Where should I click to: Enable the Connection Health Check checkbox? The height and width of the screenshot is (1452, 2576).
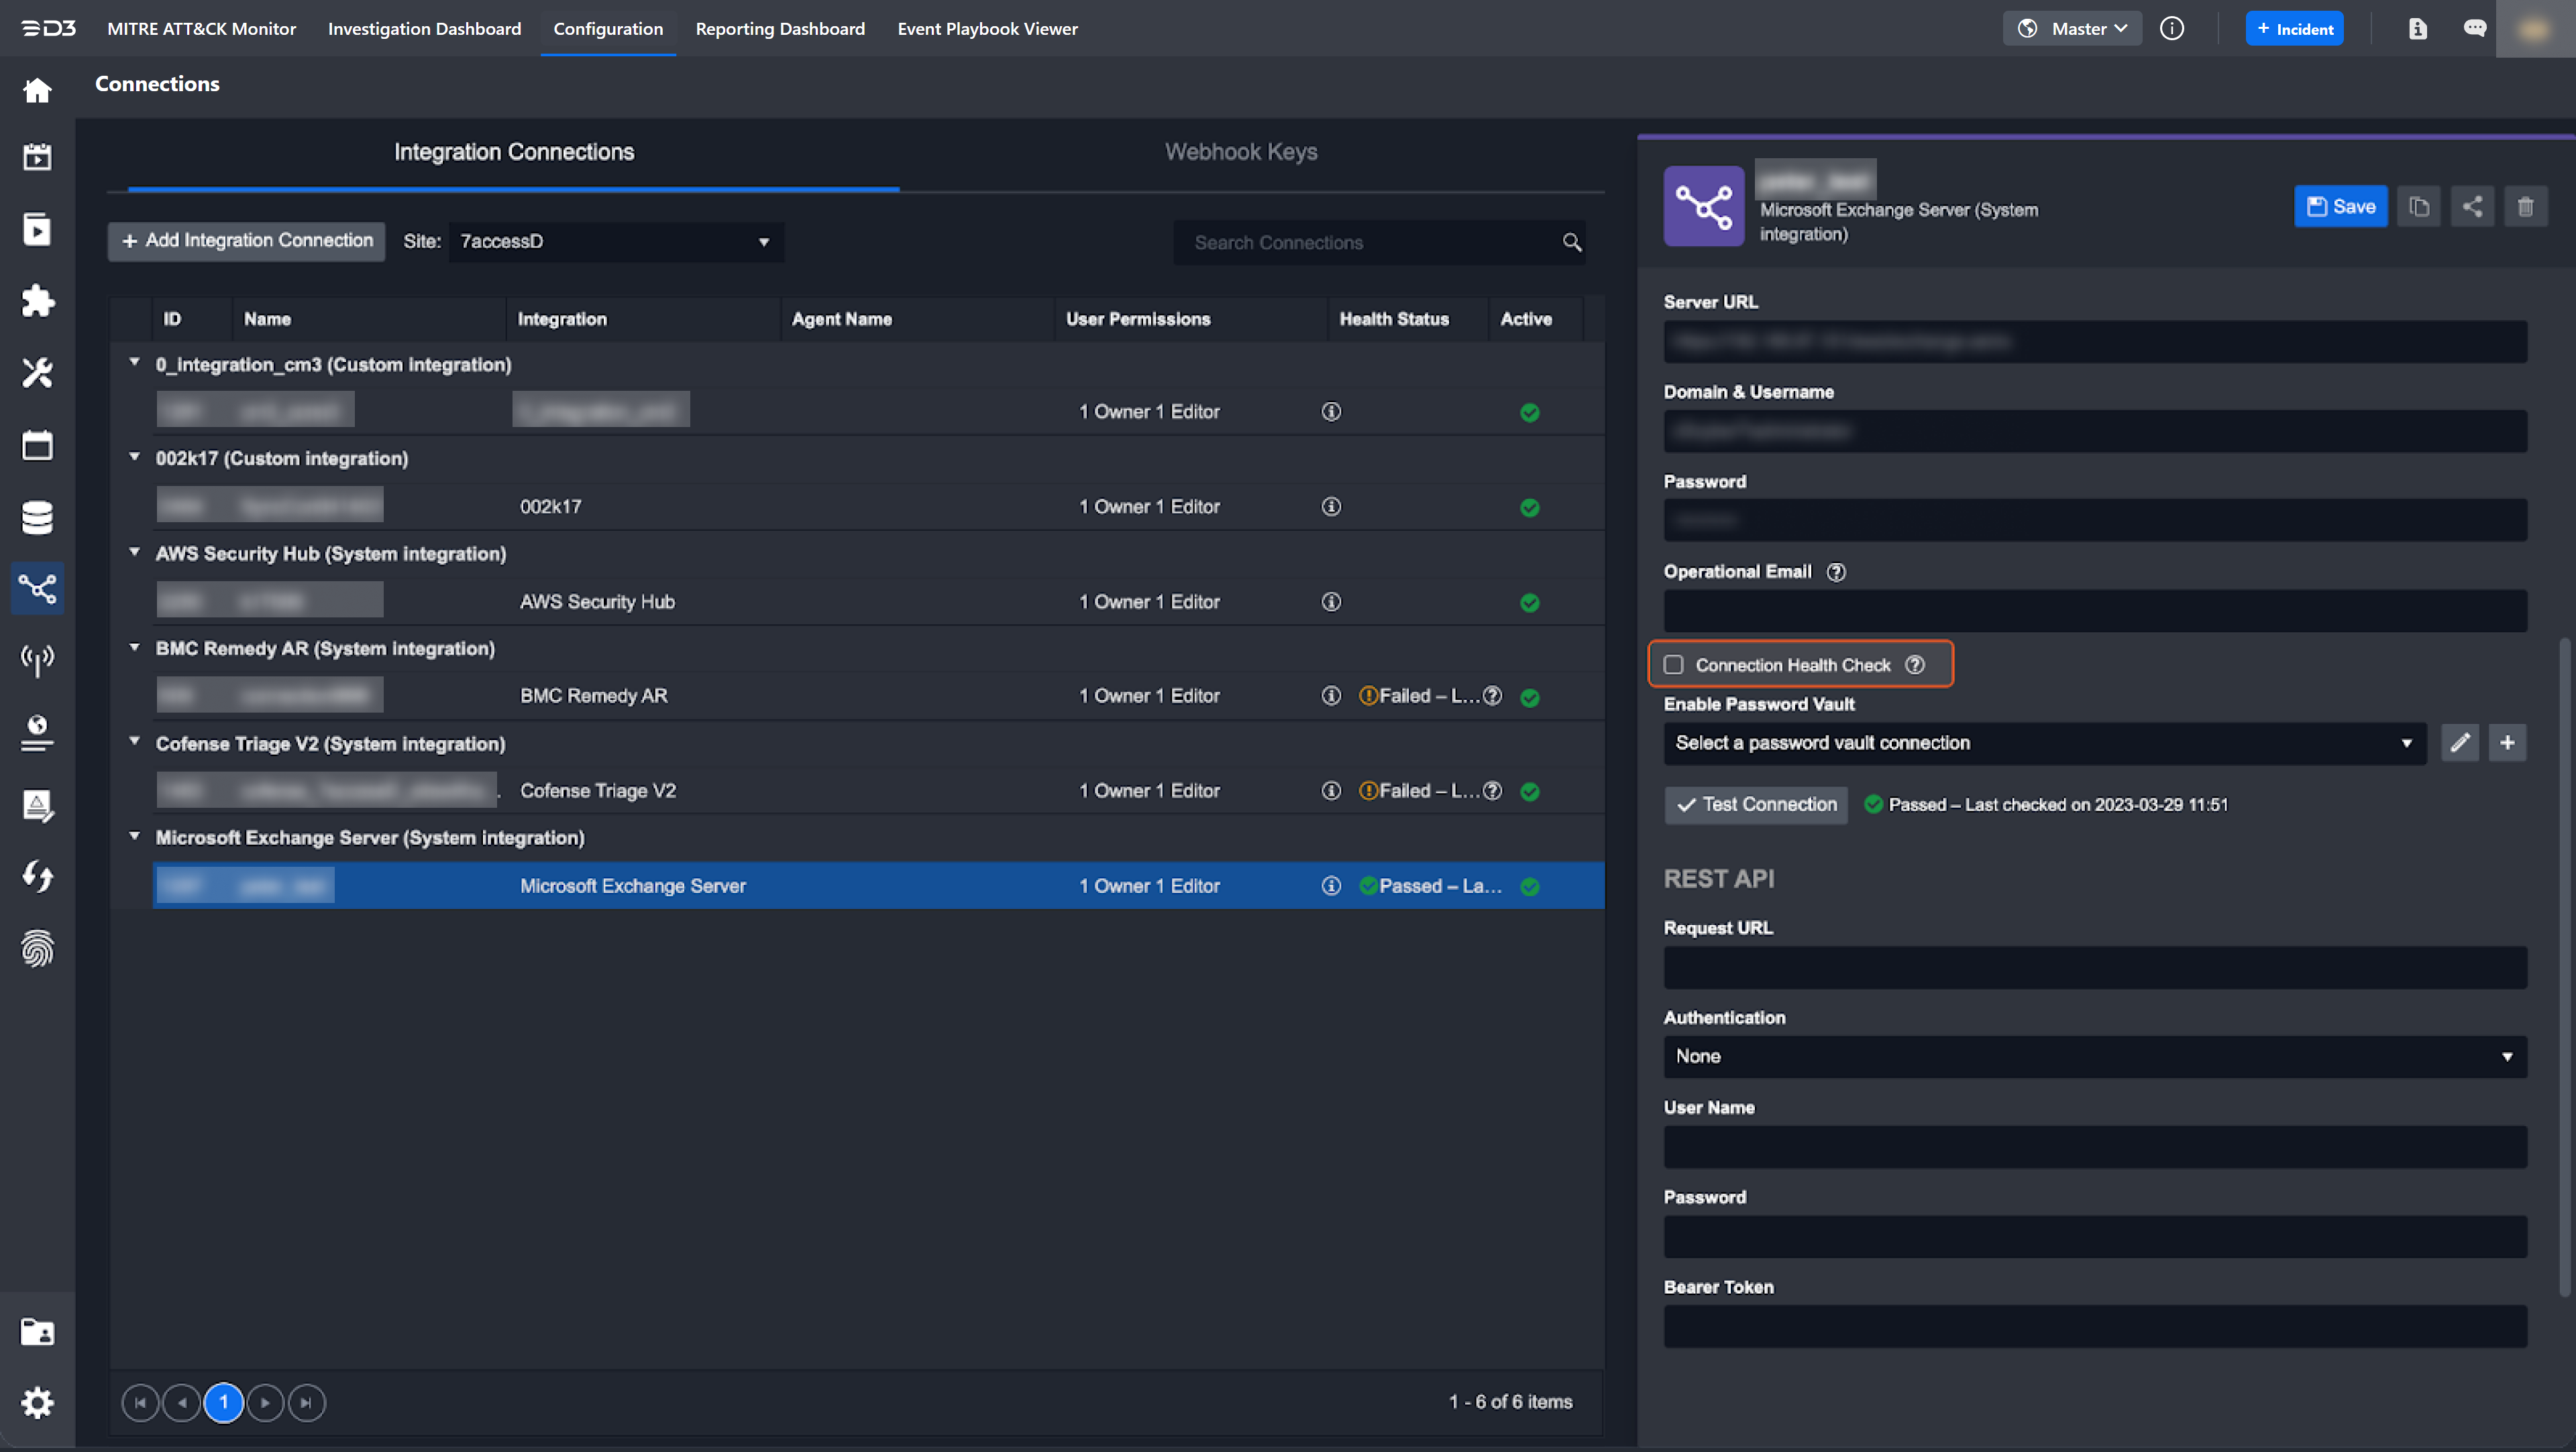click(x=1674, y=664)
